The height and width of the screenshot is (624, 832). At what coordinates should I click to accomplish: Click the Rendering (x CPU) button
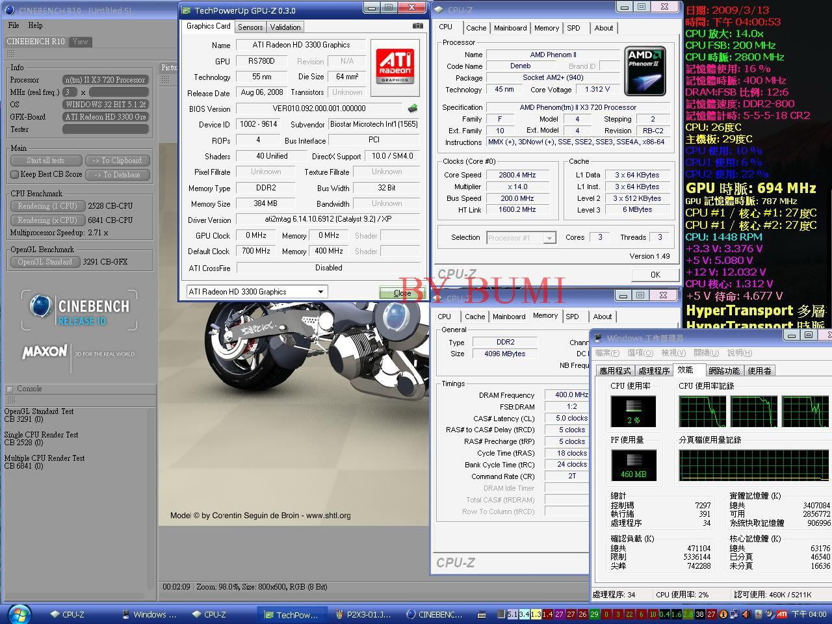point(48,220)
